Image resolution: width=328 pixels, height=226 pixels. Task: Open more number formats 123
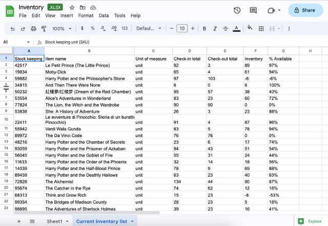coord(125,28)
